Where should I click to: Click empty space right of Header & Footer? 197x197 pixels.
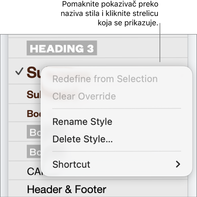coord(147,189)
